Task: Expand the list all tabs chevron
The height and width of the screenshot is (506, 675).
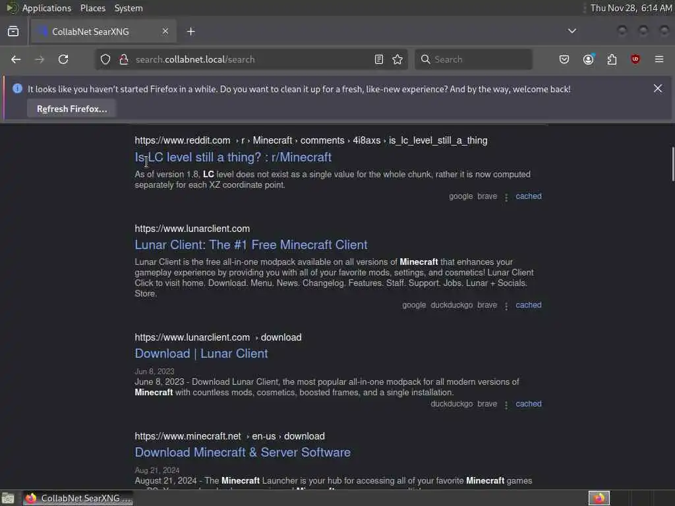Action: (572, 31)
